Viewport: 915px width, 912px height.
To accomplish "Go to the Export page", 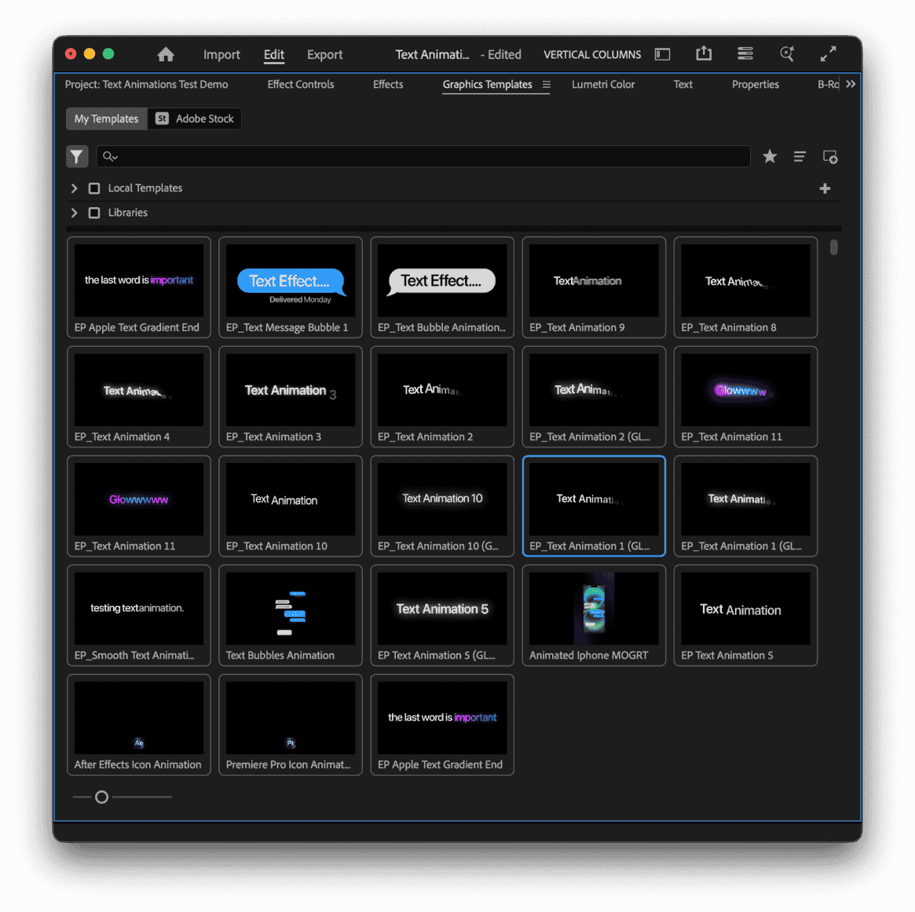I will point(324,54).
